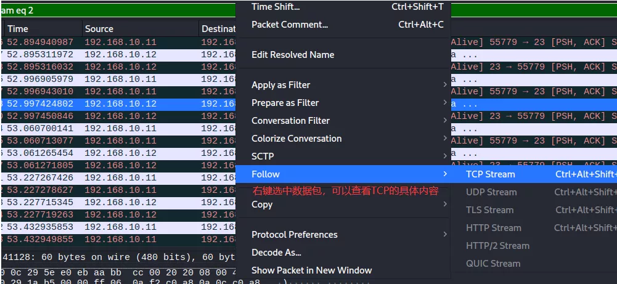Expand the Prepare as Filter submenu

pos(285,103)
